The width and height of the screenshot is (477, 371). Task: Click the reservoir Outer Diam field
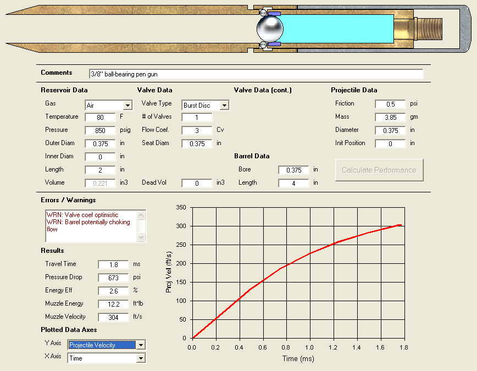click(x=100, y=143)
